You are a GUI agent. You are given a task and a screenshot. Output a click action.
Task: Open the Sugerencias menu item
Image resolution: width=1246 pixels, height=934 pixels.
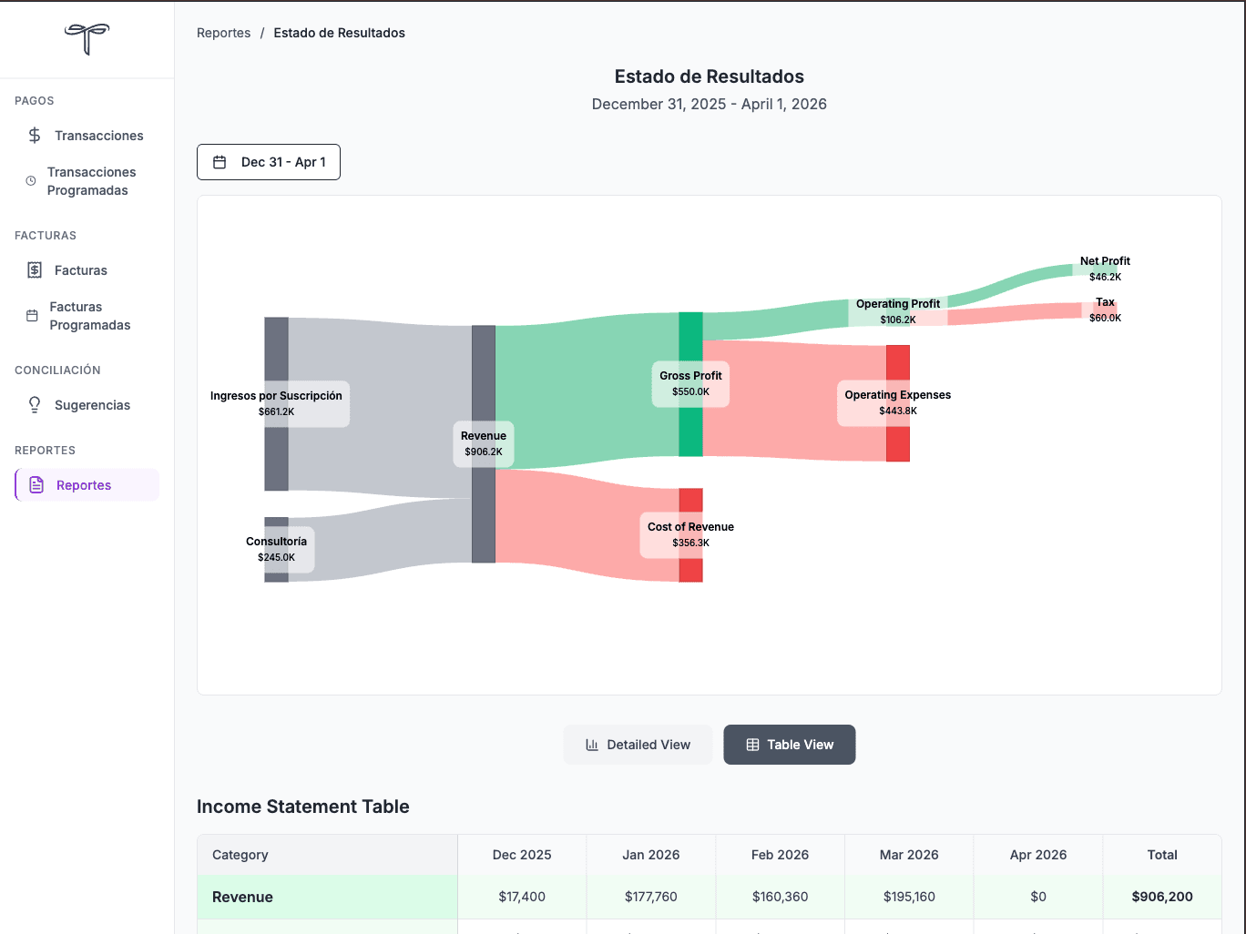[x=92, y=405]
